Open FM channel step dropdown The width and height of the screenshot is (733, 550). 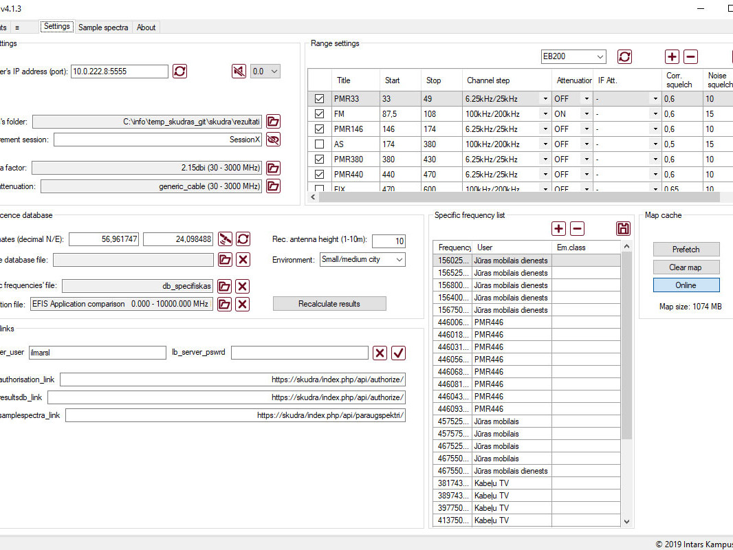coord(545,114)
